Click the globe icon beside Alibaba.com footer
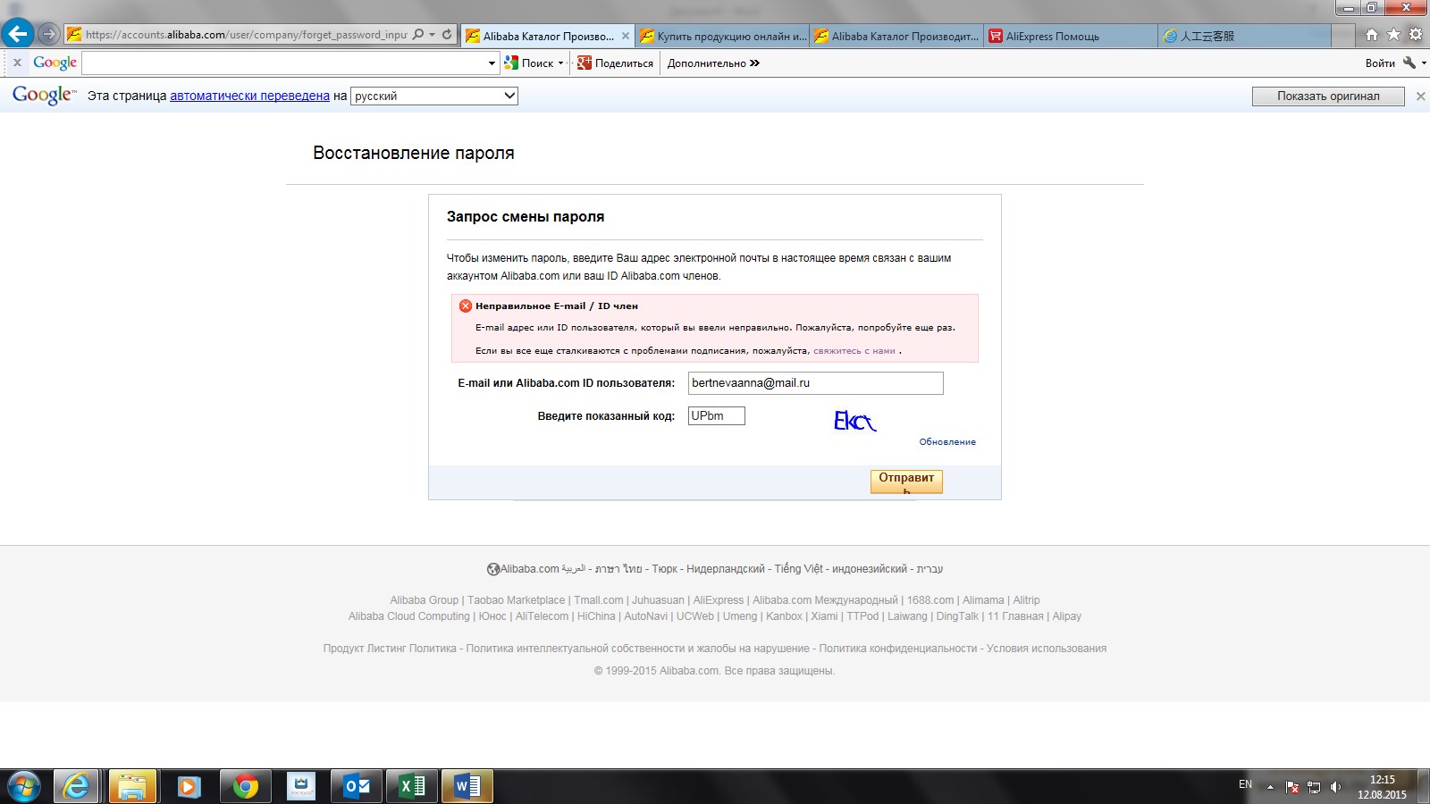Viewport: 1430px width, 804px height. point(492,569)
